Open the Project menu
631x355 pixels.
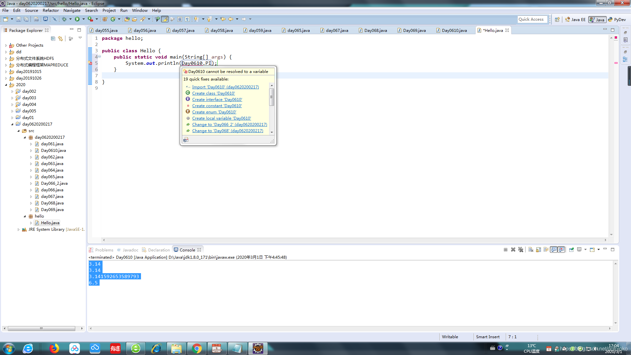[x=109, y=11]
